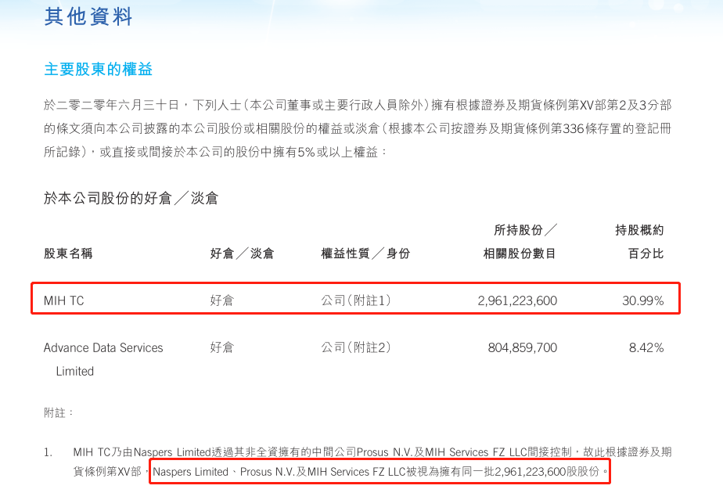The height and width of the screenshot is (500, 723).
Task: Click the header text '持股概約'
Action: [639, 230]
